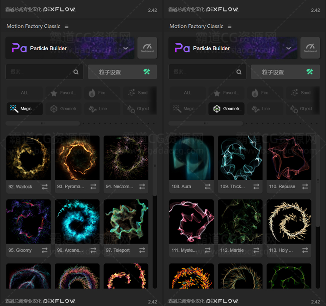Viewport: 326px width, 306px height.
Task: Click swap icon on 113. Holy preset
Action: pyautogui.click(x=305, y=251)
